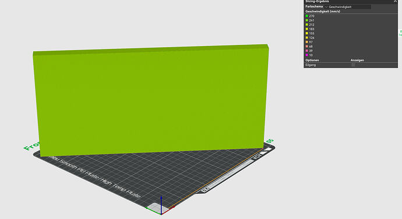Image resolution: width=402 pixels, height=219 pixels.
Task: Click the 10 magenta speed swatch
Action: coord(306,55)
